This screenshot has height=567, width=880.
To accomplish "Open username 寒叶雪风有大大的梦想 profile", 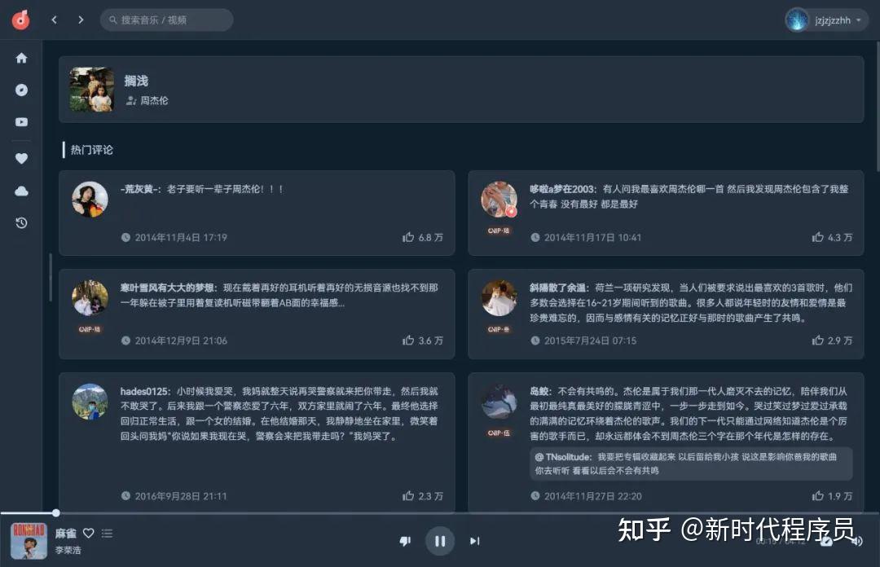I will pyautogui.click(x=168, y=288).
